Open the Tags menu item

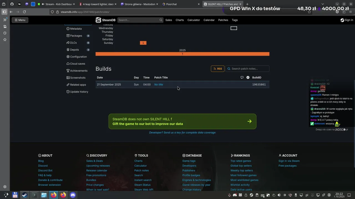pyautogui.click(x=235, y=20)
